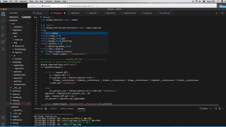
Task: Choose crispy_forms autocomplete suggestion
Action: 77,36
